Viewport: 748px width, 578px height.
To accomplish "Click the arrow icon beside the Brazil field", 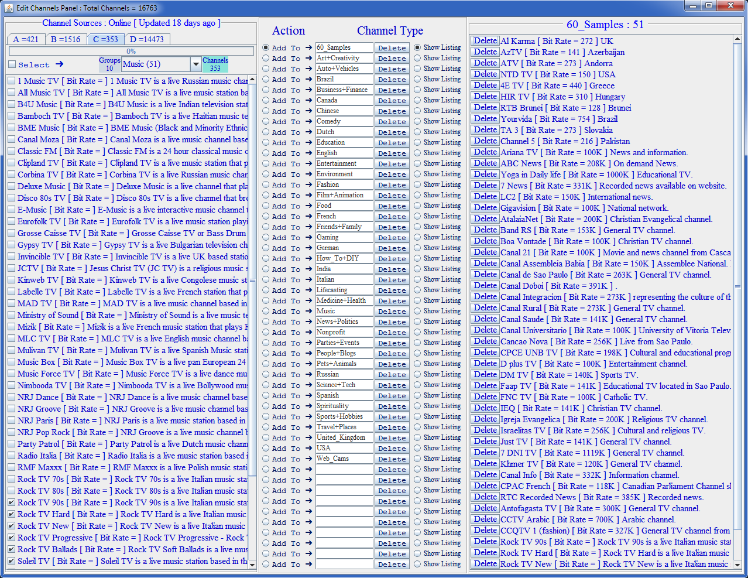I will [x=308, y=79].
